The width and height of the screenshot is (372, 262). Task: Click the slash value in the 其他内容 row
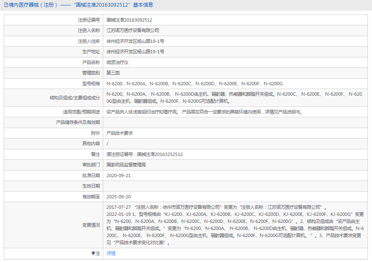click(107, 143)
